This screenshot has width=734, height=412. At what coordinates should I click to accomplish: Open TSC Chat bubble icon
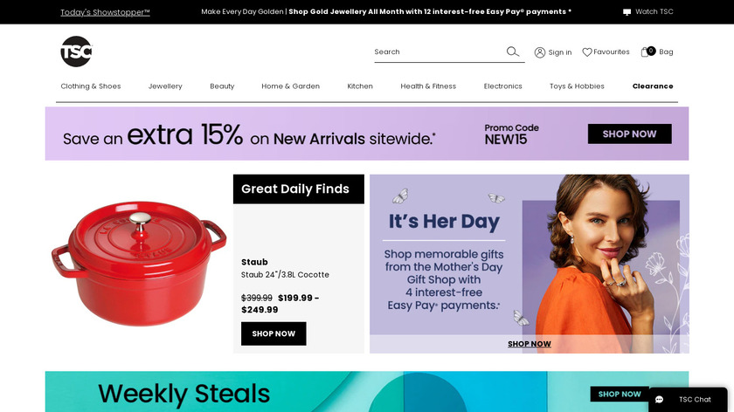(659, 400)
